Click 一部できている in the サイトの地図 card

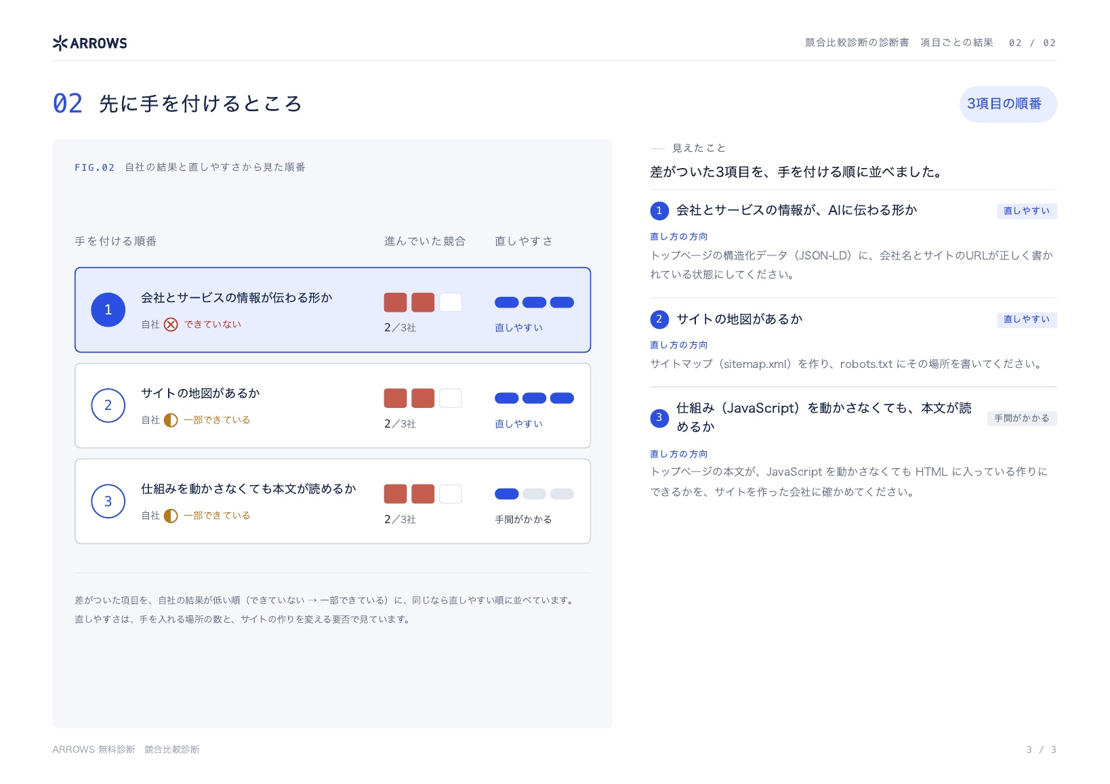pyautogui.click(x=217, y=420)
